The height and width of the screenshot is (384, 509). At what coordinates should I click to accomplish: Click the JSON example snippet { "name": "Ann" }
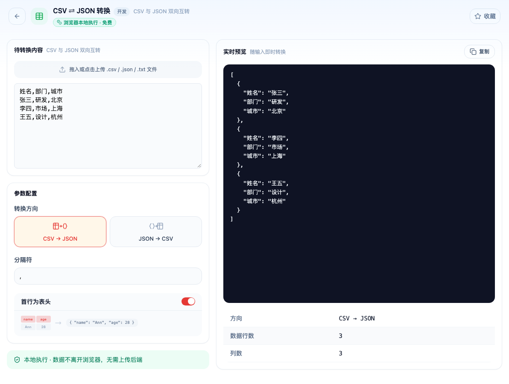tap(102, 323)
